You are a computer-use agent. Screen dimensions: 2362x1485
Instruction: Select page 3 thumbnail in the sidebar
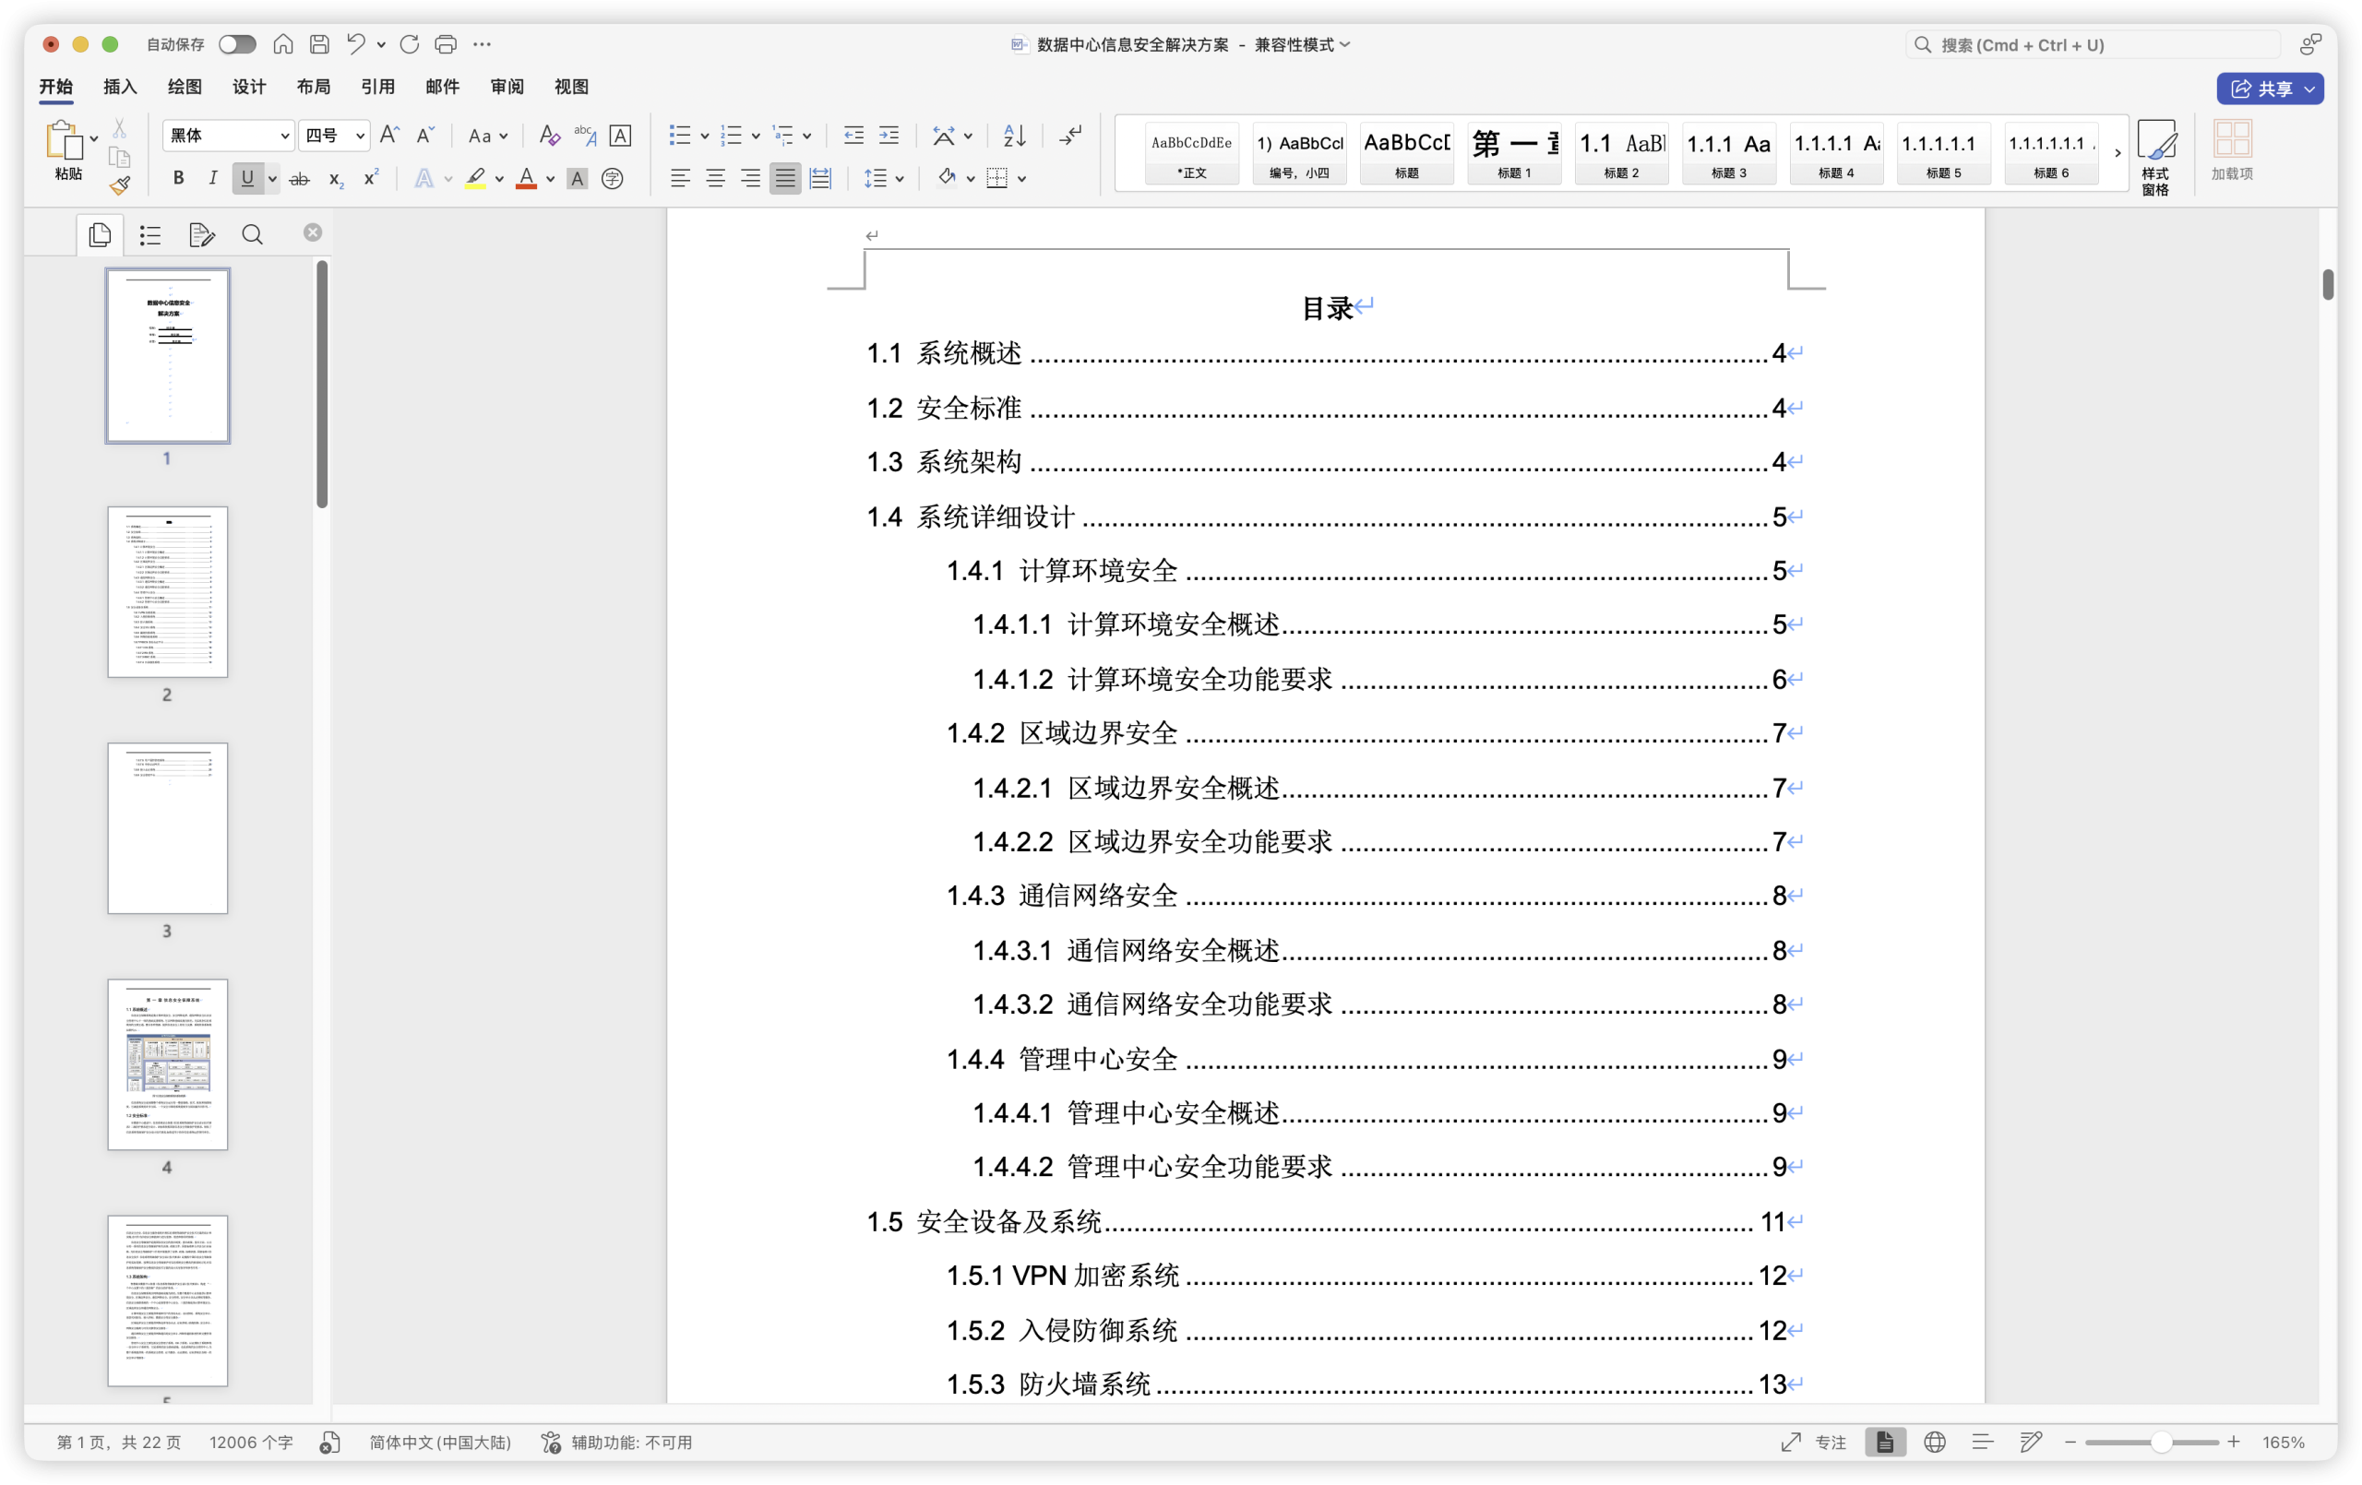tap(167, 828)
